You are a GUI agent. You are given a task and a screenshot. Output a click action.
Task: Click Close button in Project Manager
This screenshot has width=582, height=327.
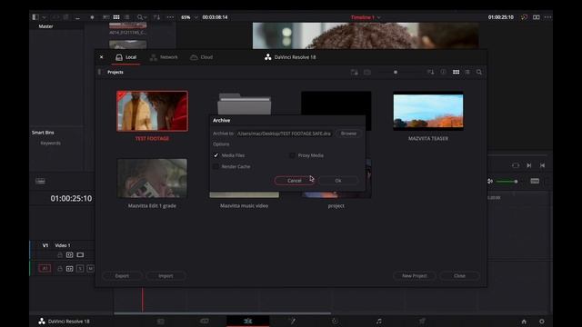(x=459, y=276)
